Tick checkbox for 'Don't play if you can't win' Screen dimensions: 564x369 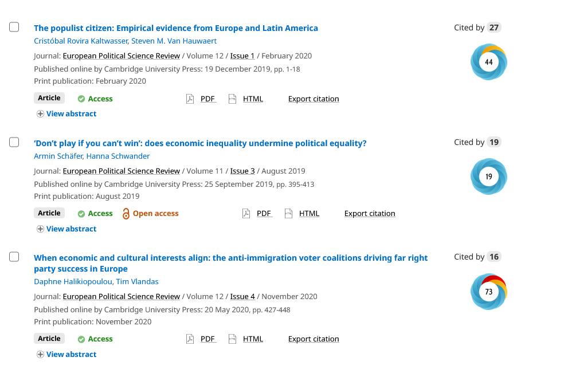(14, 142)
